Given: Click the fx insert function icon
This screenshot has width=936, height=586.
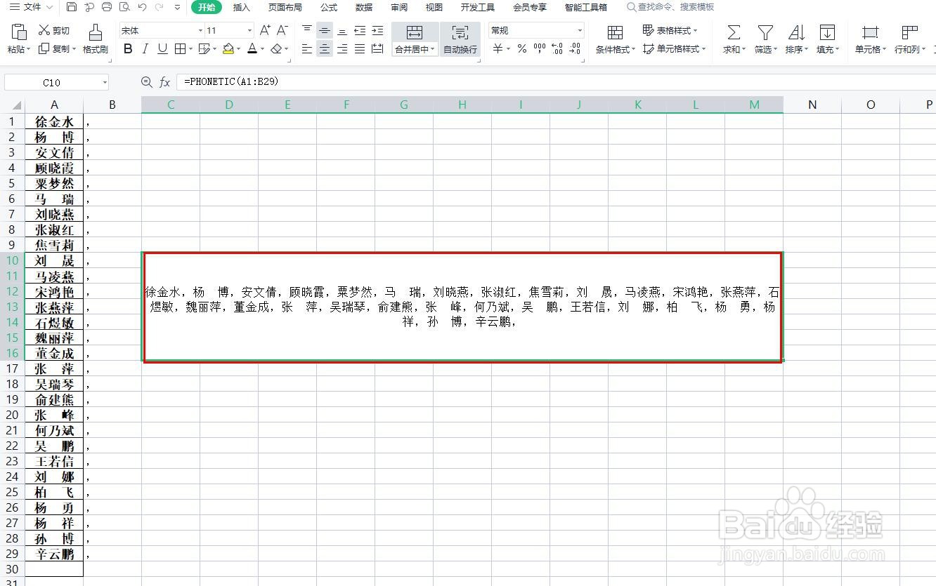Looking at the screenshot, I should pyautogui.click(x=164, y=82).
